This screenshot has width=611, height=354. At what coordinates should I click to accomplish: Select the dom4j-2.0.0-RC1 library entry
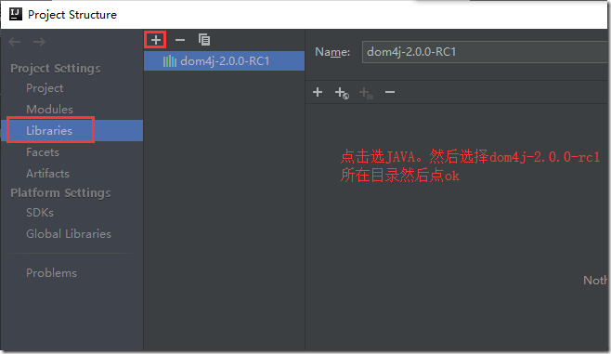(x=224, y=61)
